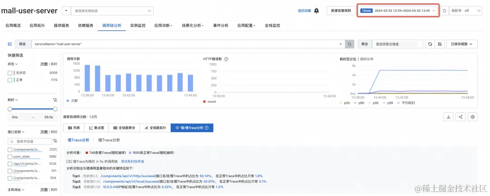Screen dimensions: 490x196
Task: Open the 事件分析 tab
Action: [220, 25]
